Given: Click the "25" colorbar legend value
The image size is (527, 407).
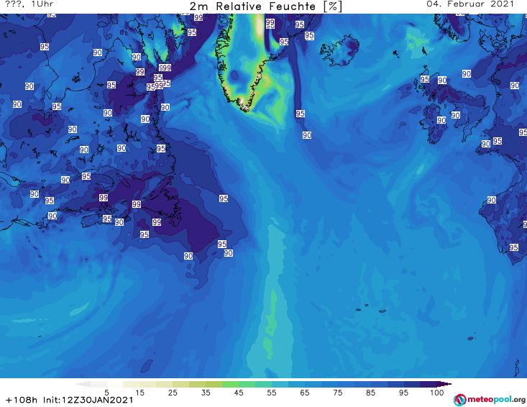Looking at the screenshot, I should click(173, 392).
